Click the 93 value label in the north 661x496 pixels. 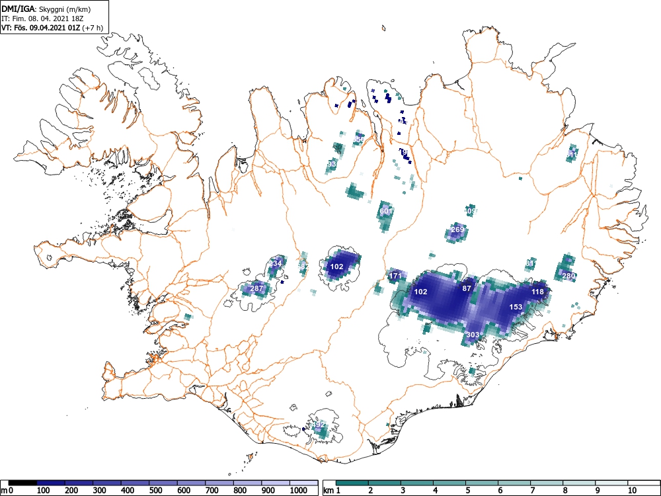pos(332,164)
